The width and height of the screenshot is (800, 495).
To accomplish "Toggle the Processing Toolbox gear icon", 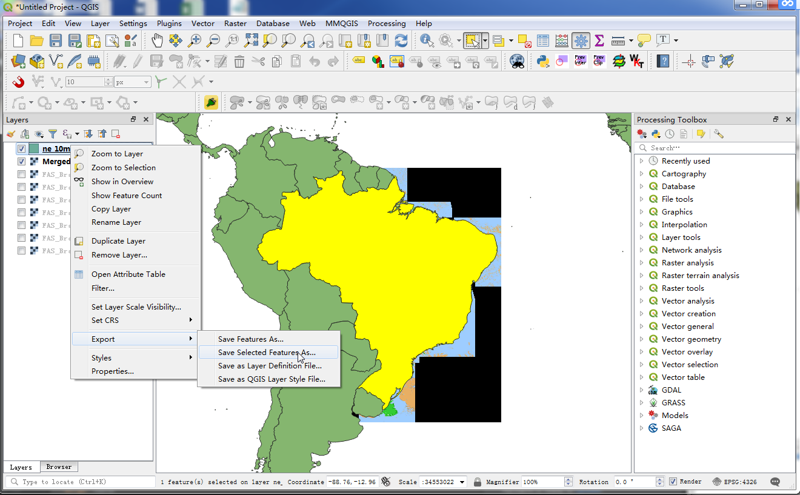I will coord(581,41).
